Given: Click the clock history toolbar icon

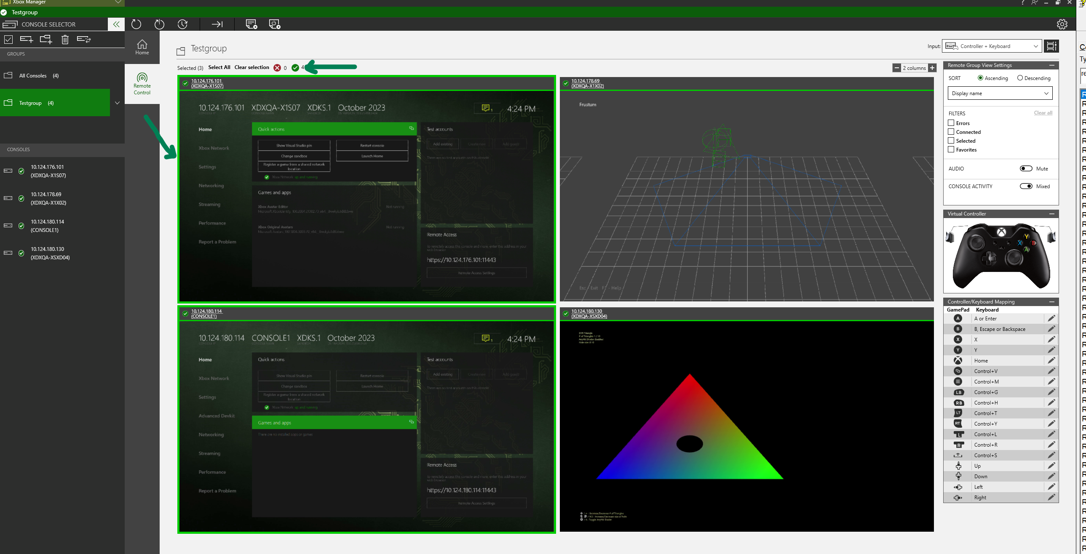Looking at the screenshot, I should tap(182, 24).
